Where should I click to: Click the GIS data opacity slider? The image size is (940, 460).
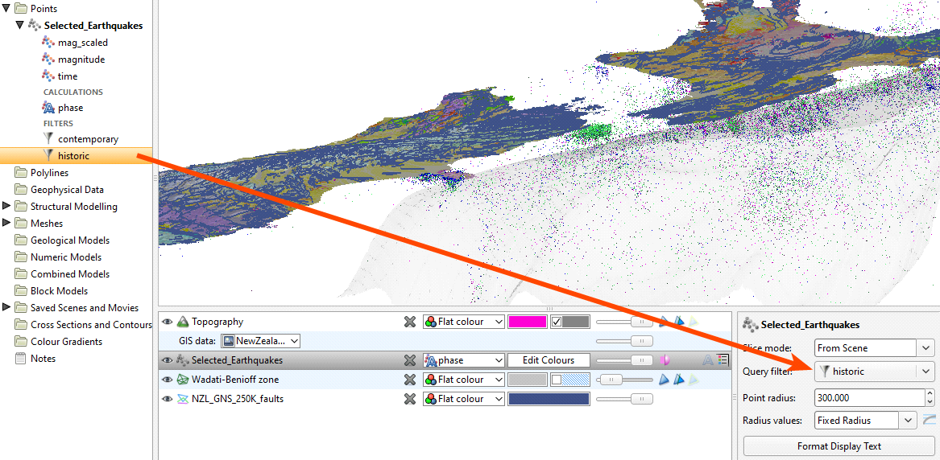point(624,341)
